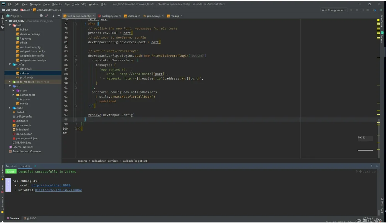Click the Add Configuration... button
The width and height of the screenshot is (388, 223).
tap(334, 10)
